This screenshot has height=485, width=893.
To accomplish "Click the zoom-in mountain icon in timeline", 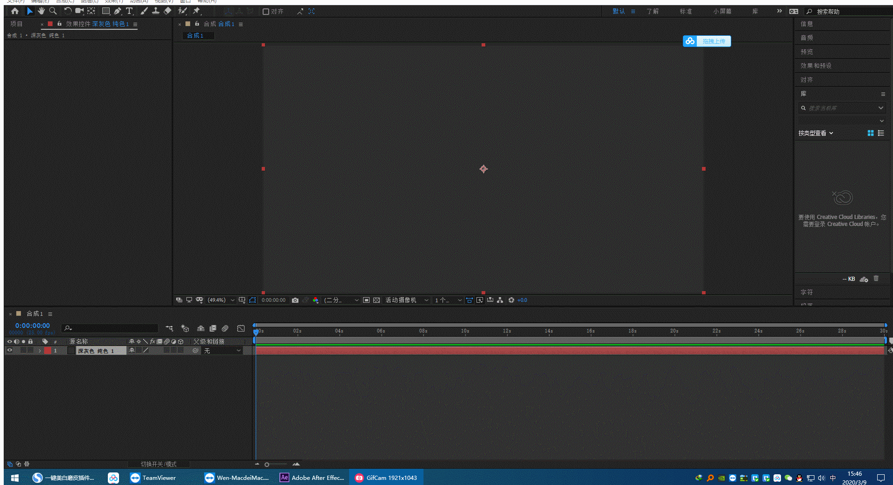I will pos(296,464).
